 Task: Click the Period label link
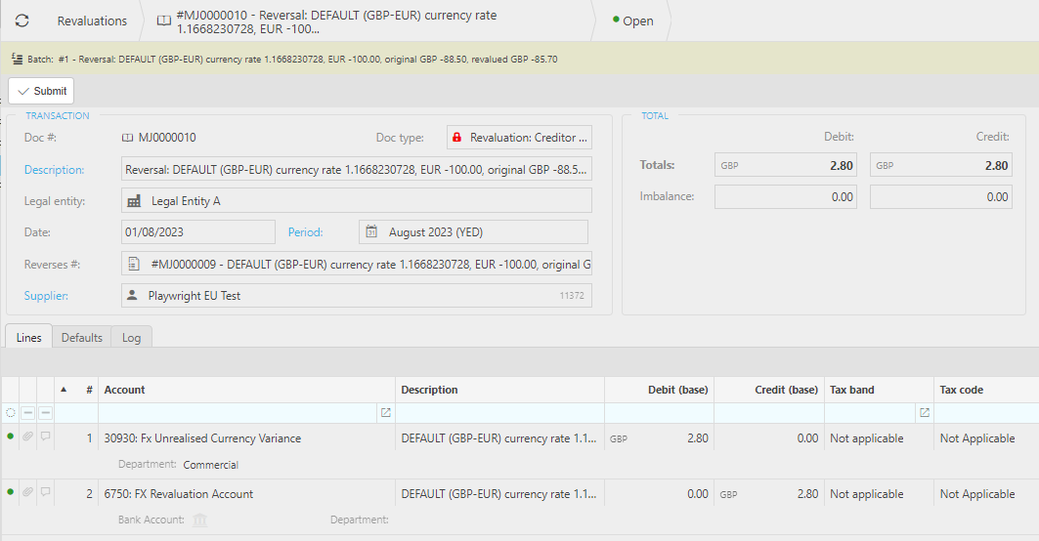pyautogui.click(x=306, y=232)
